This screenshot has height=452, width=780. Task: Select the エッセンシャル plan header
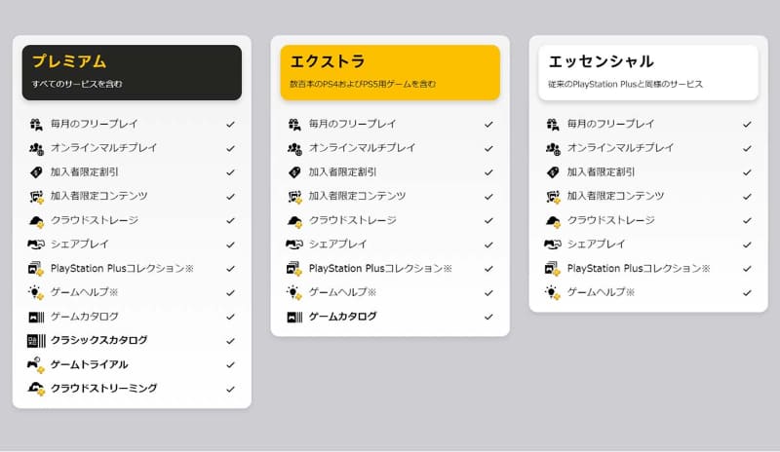pyautogui.click(x=648, y=72)
